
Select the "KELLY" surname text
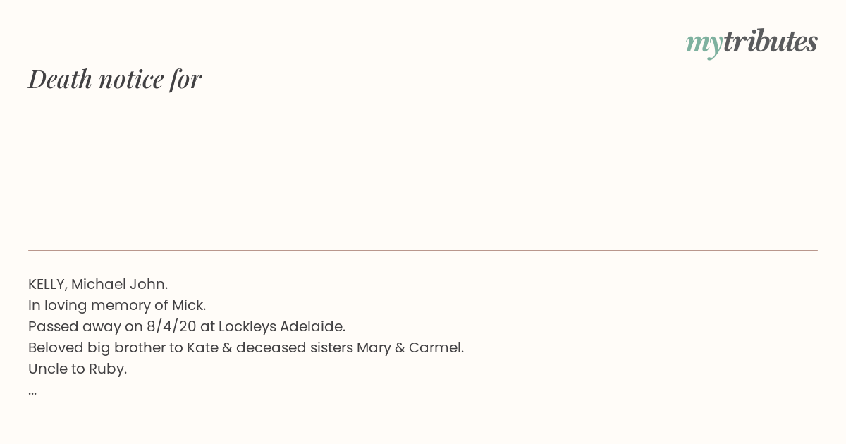pyautogui.click(x=48, y=285)
